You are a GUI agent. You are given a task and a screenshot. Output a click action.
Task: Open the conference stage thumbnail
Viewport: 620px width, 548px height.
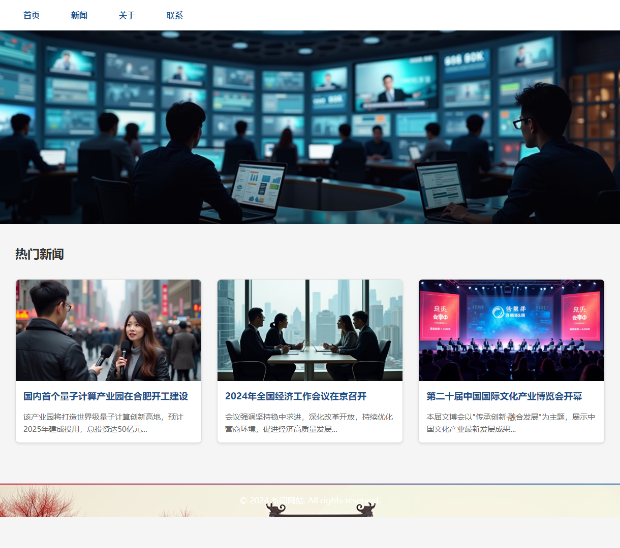point(511,330)
